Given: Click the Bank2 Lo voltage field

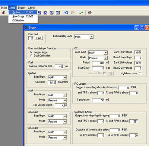Looking at the screenshot, I should 138,68.
